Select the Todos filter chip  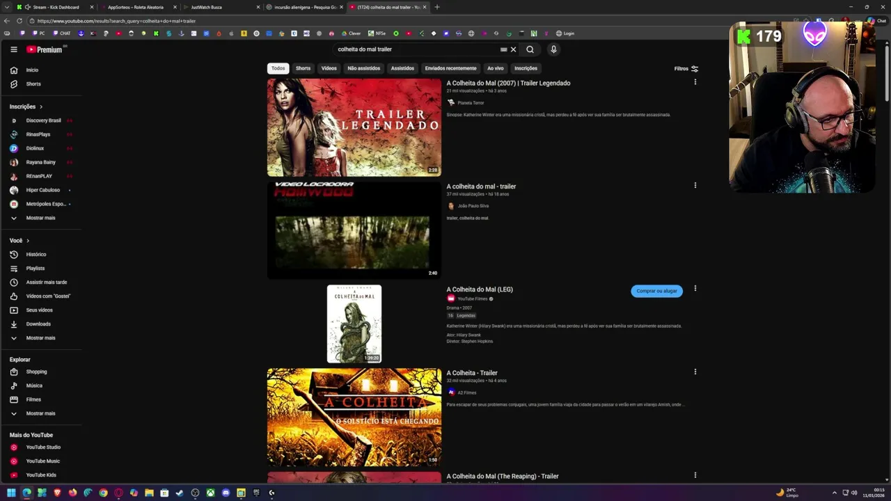(x=278, y=68)
